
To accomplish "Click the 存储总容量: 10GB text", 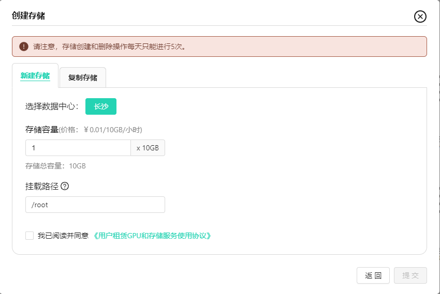I will [55, 166].
